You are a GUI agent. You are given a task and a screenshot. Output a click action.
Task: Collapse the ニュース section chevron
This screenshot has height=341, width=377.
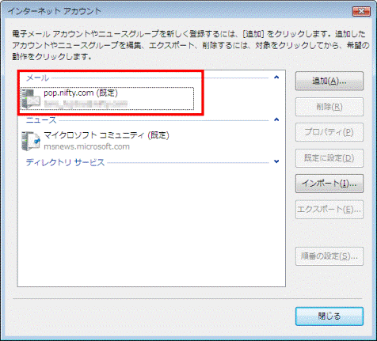tap(276, 119)
